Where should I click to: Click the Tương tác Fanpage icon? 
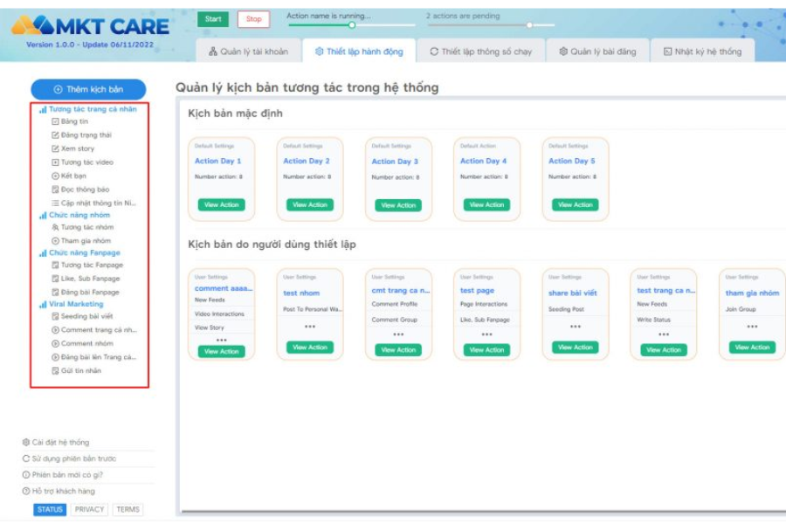[55, 265]
